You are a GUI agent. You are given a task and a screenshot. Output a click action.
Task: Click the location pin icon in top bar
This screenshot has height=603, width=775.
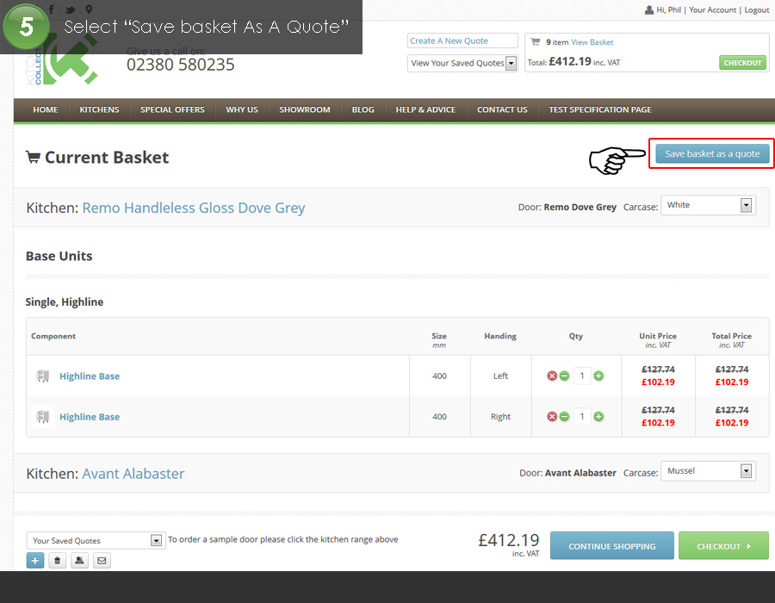[x=89, y=9]
